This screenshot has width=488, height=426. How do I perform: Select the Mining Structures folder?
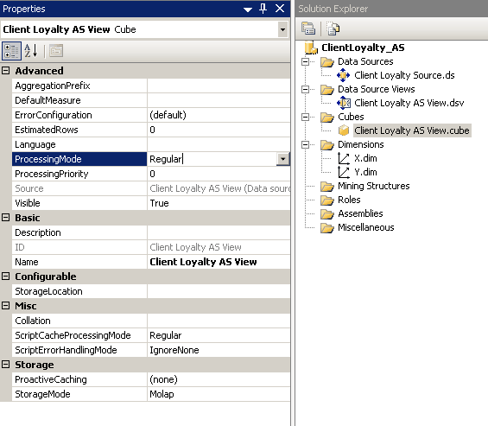pos(373,186)
